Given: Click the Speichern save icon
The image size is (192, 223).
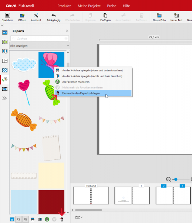Looking at the screenshot, I should tap(7, 16).
